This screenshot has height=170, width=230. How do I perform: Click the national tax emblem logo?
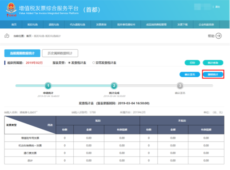[x=11, y=10]
